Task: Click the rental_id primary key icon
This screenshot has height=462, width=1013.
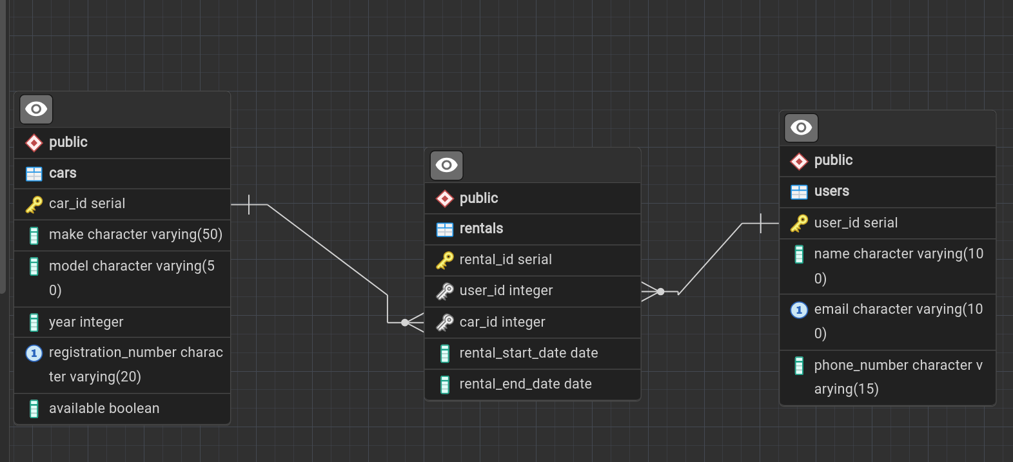Action: 444,260
